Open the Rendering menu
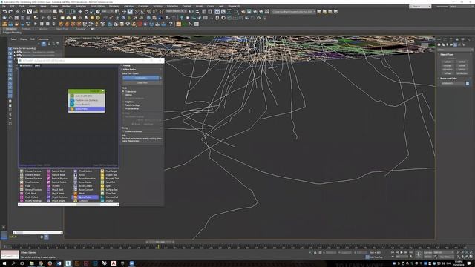The height and width of the screenshot is (267, 475). (114, 7)
